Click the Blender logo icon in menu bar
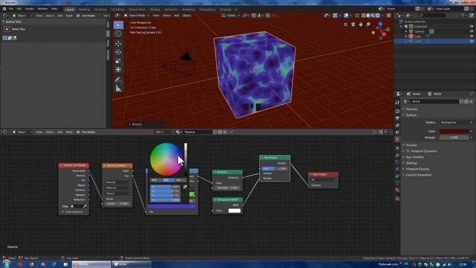 coord(4,9)
